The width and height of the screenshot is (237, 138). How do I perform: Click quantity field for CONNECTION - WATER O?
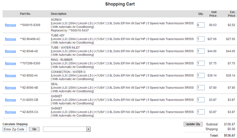click(201, 75)
